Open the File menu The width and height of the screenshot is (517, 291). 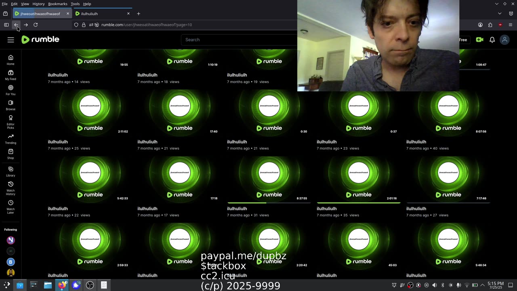(5, 4)
